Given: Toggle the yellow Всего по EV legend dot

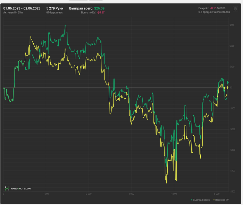Looking at the screenshot, I should (214, 200).
